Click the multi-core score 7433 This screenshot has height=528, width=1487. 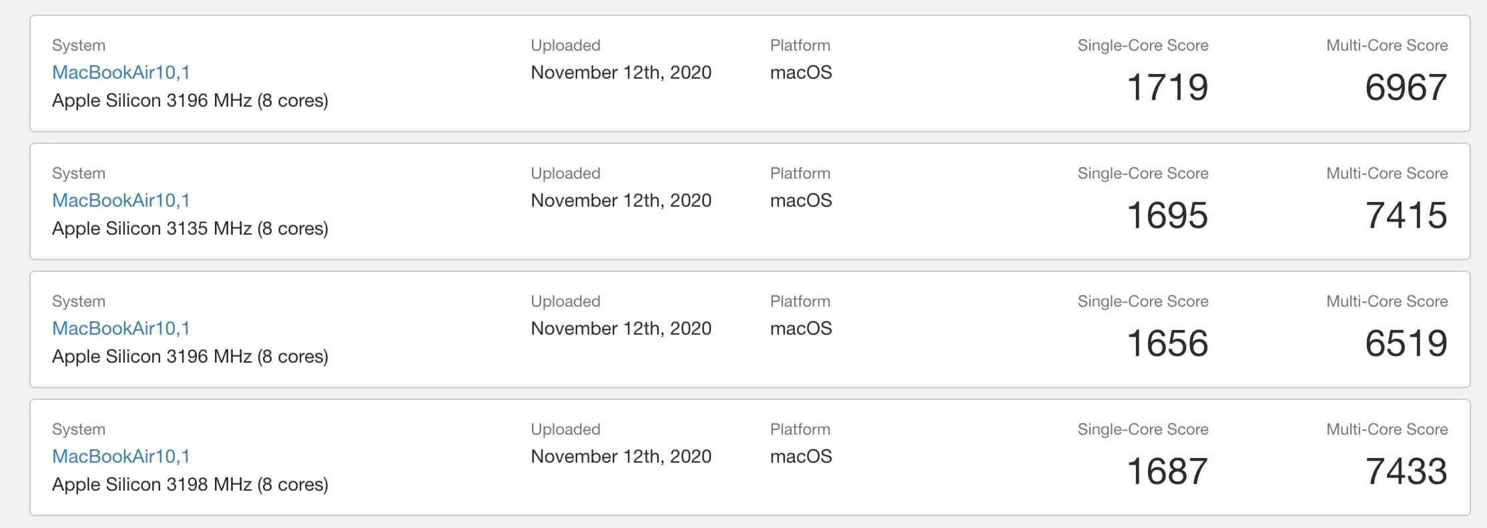pos(1406,471)
